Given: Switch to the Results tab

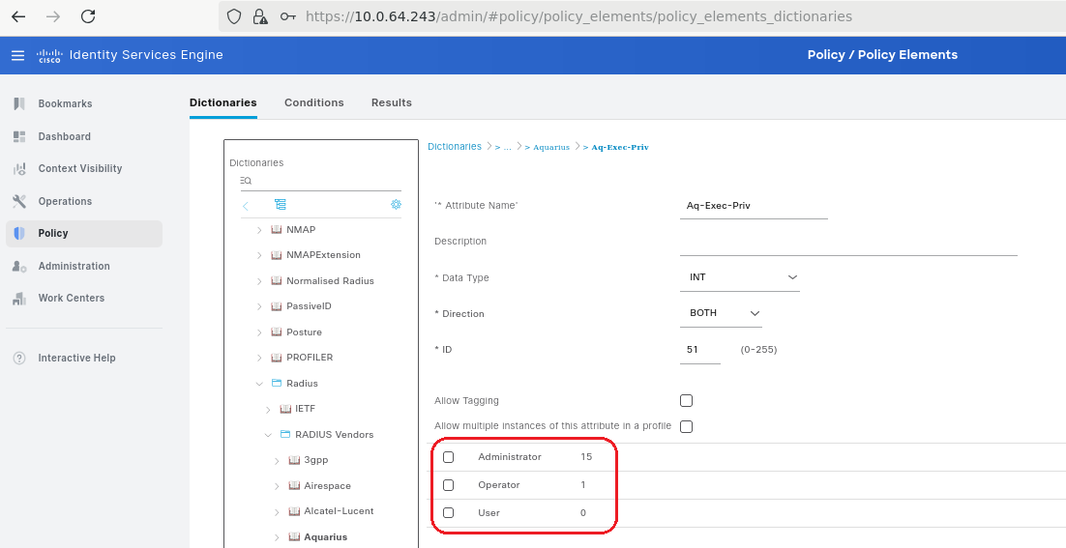Looking at the screenshot, I should pyautogui.click(x=392, y=102).
